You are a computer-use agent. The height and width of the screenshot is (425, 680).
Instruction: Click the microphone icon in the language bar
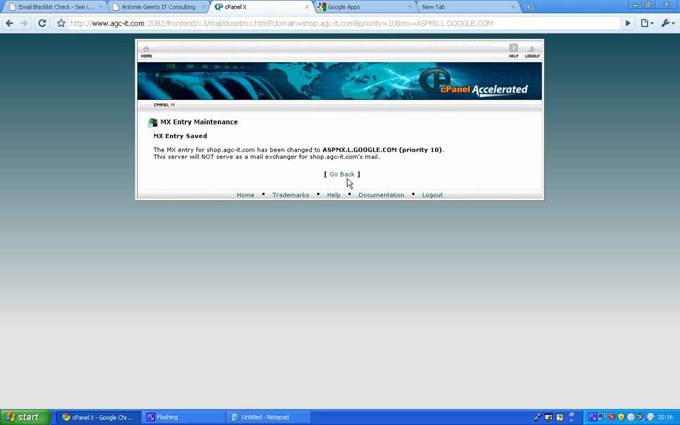[x=537, y=418]
